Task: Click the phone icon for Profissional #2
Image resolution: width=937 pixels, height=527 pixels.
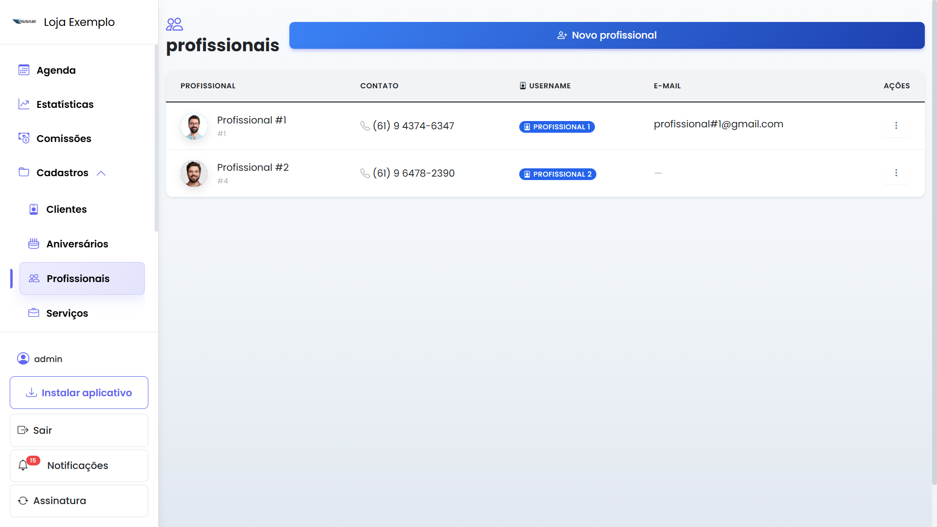Action: point(365,173)
